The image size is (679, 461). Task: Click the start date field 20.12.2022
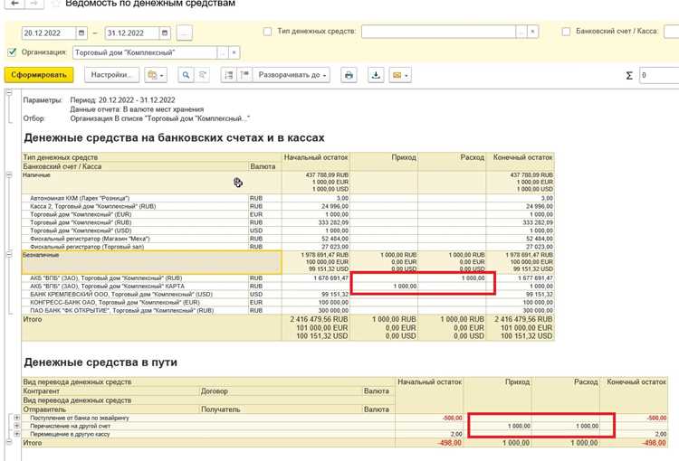(x=49, y=33)
